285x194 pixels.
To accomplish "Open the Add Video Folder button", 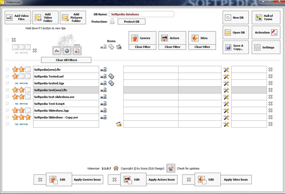I will 45,18.
